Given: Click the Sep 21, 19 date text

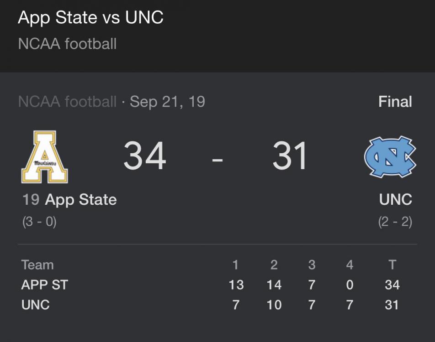Looking at the screenshot, I should pos(167,101).
